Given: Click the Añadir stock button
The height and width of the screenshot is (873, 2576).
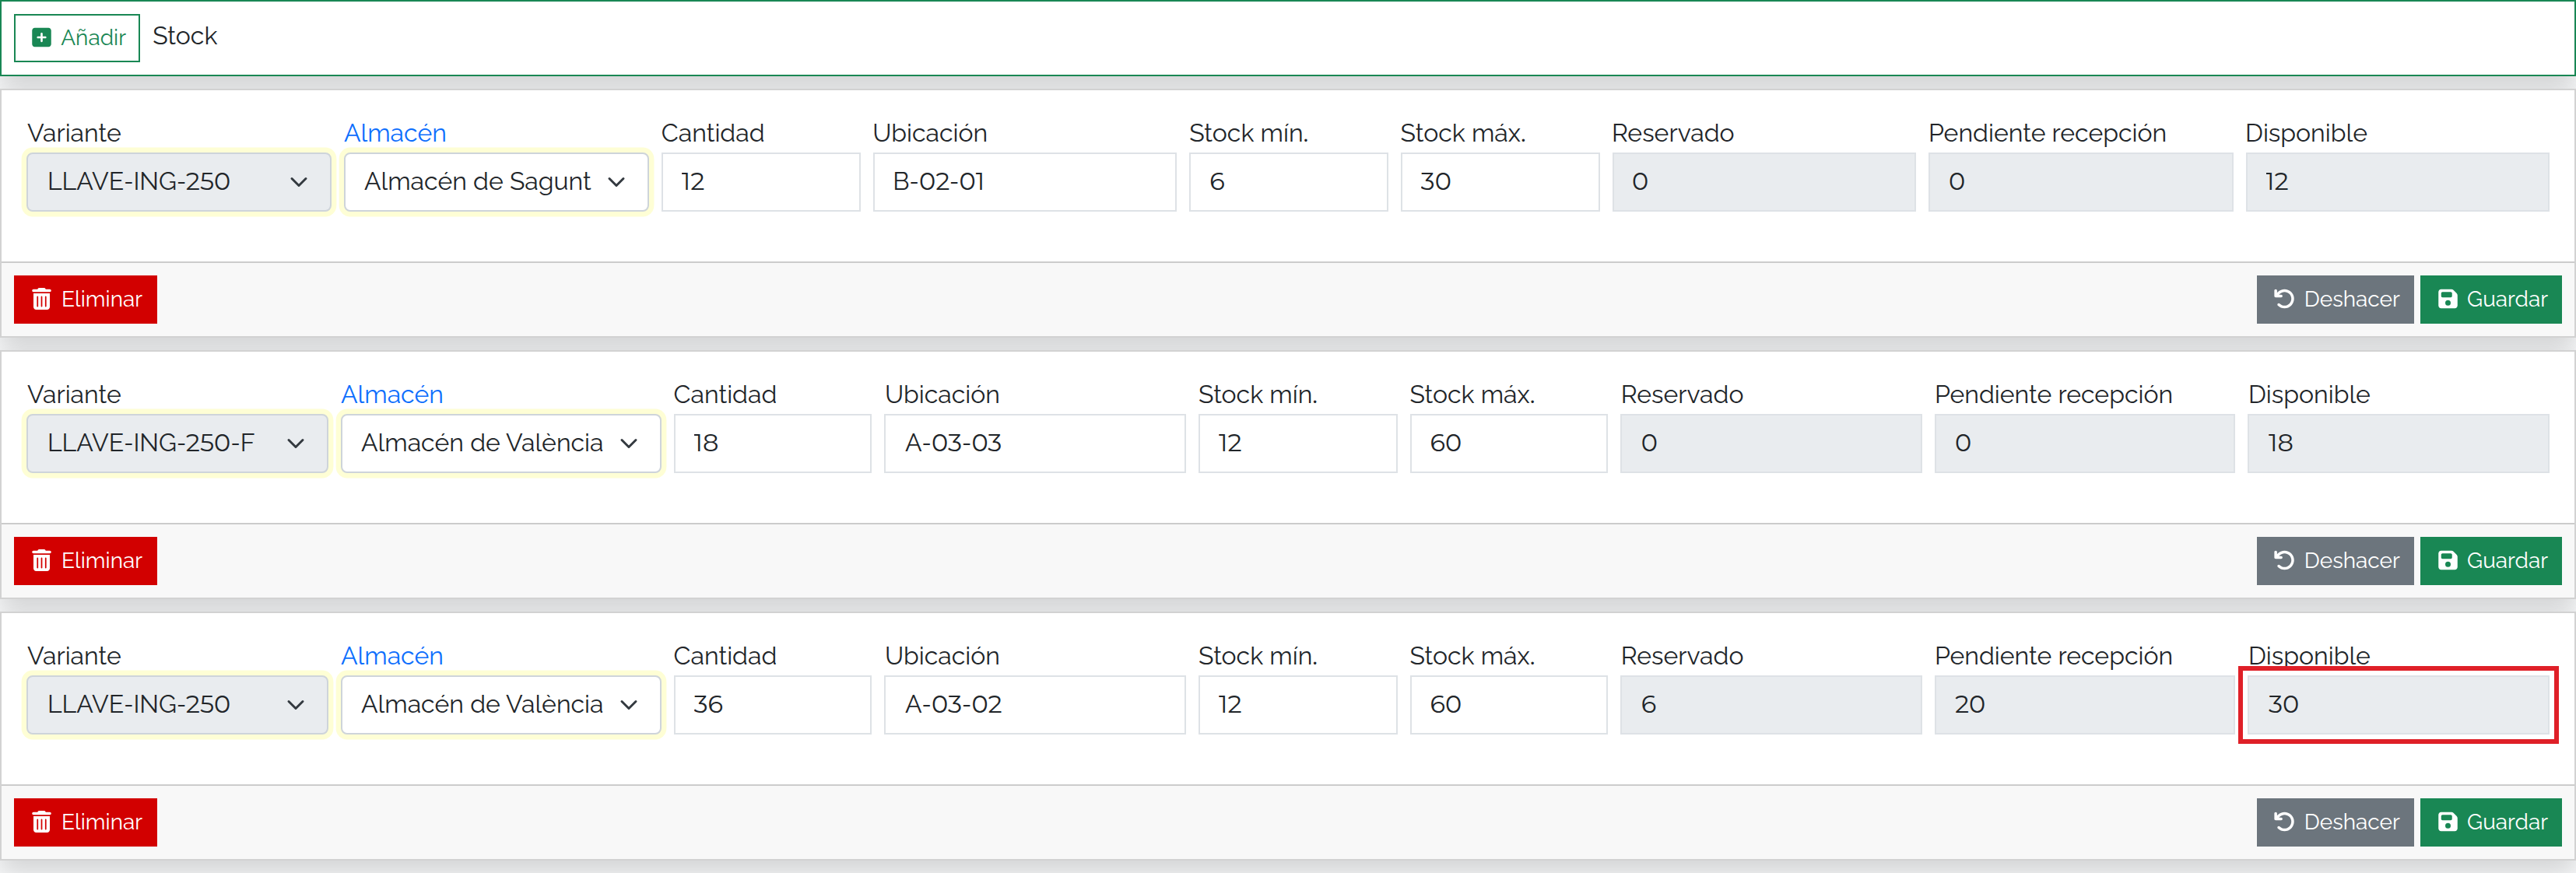Looking at the screenshot, I should (x=77, y=38).
